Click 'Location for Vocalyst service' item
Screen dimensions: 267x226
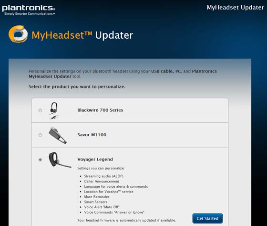click(109, 192)
